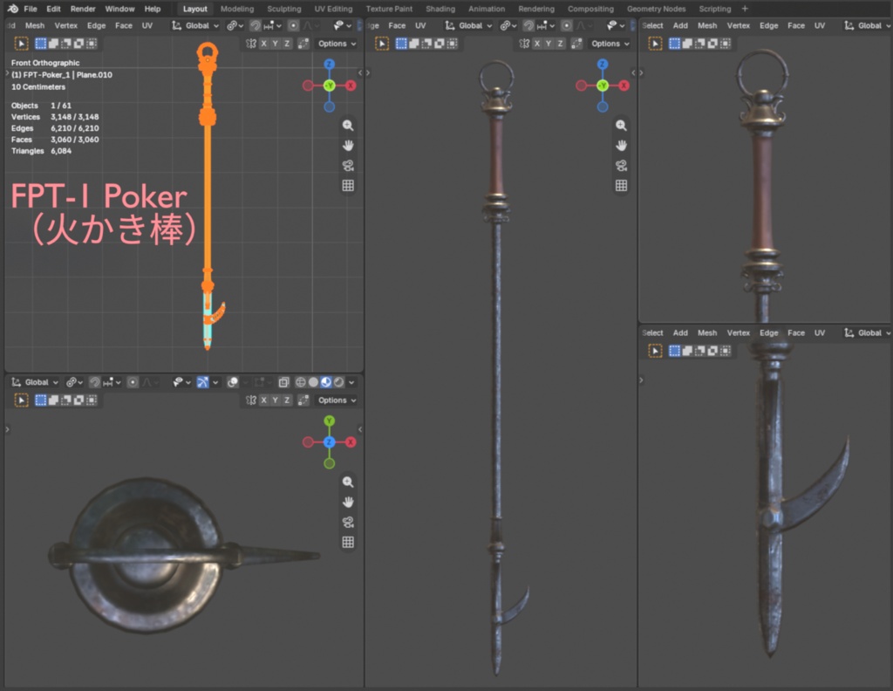
Task: Enable X mirror in Front Orthographic header
Action: (x=263, y=44)
